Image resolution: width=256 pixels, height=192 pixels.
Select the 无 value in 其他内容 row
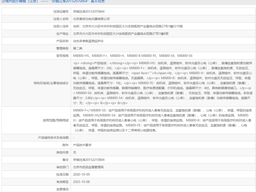[x=74, y=152]
